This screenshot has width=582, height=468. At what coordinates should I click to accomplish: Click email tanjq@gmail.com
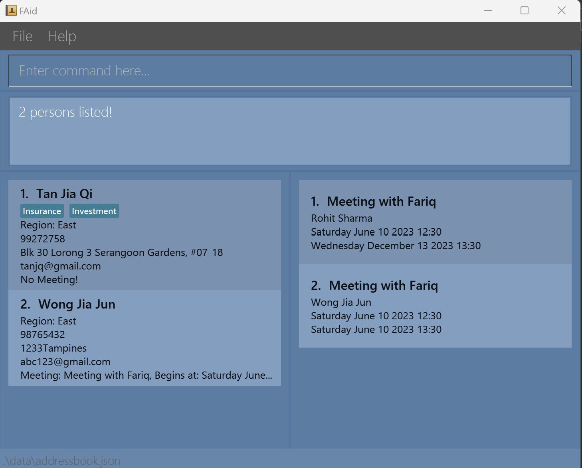coord(61,266)
